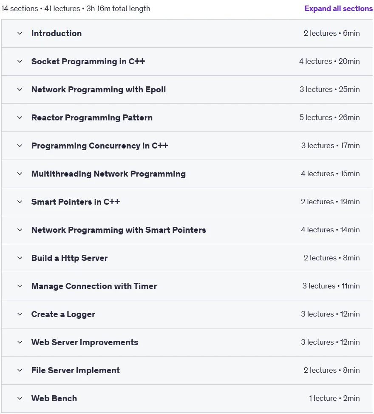This screenshot has height=414, width=374.
Task: Open chevron for Network Programming with Smart Pointers
Action: pyautogui.click(x=20, y=230)
